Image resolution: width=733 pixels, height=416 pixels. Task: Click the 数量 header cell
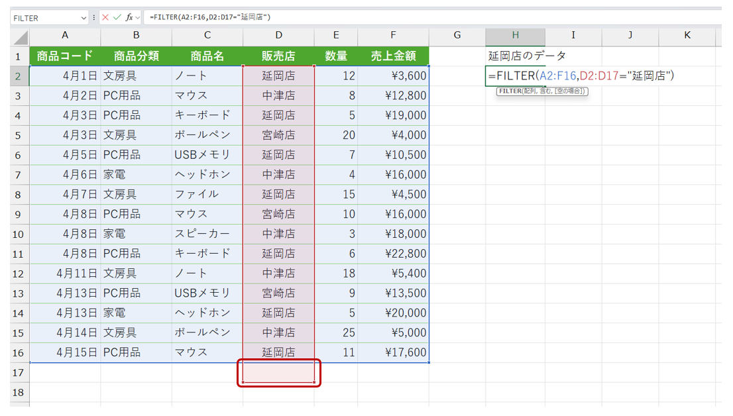[x=336, y=56]
